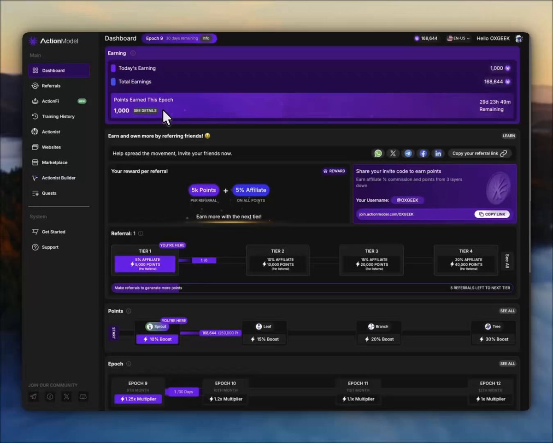Click the Referrals sidebar icon
The width and height of the screenshot is (553, 443).
click(35, 86)
